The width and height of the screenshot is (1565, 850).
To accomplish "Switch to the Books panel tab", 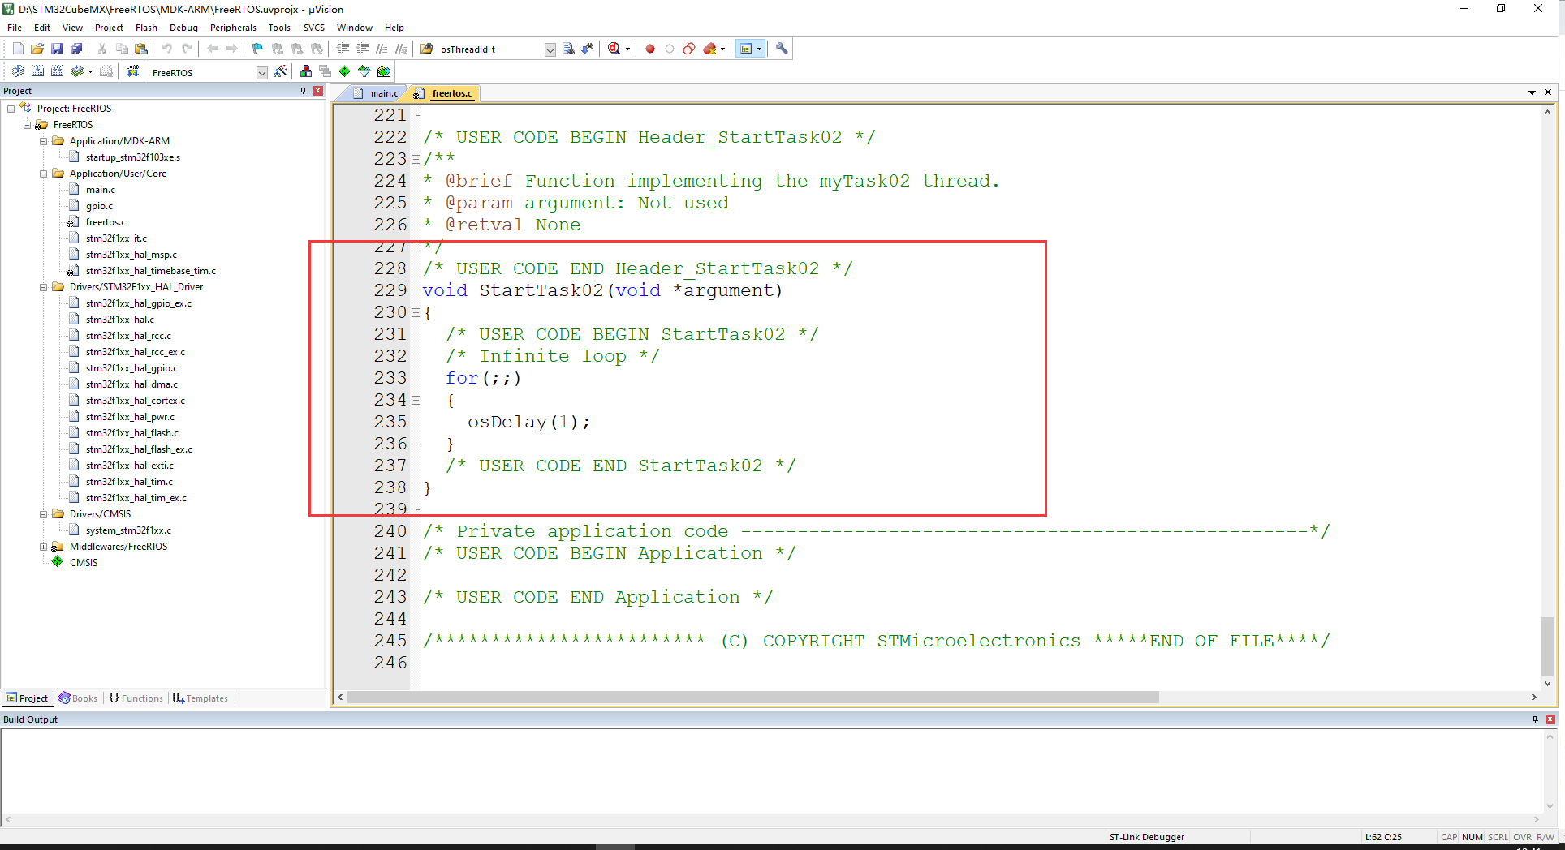I will tap(78, 698).
